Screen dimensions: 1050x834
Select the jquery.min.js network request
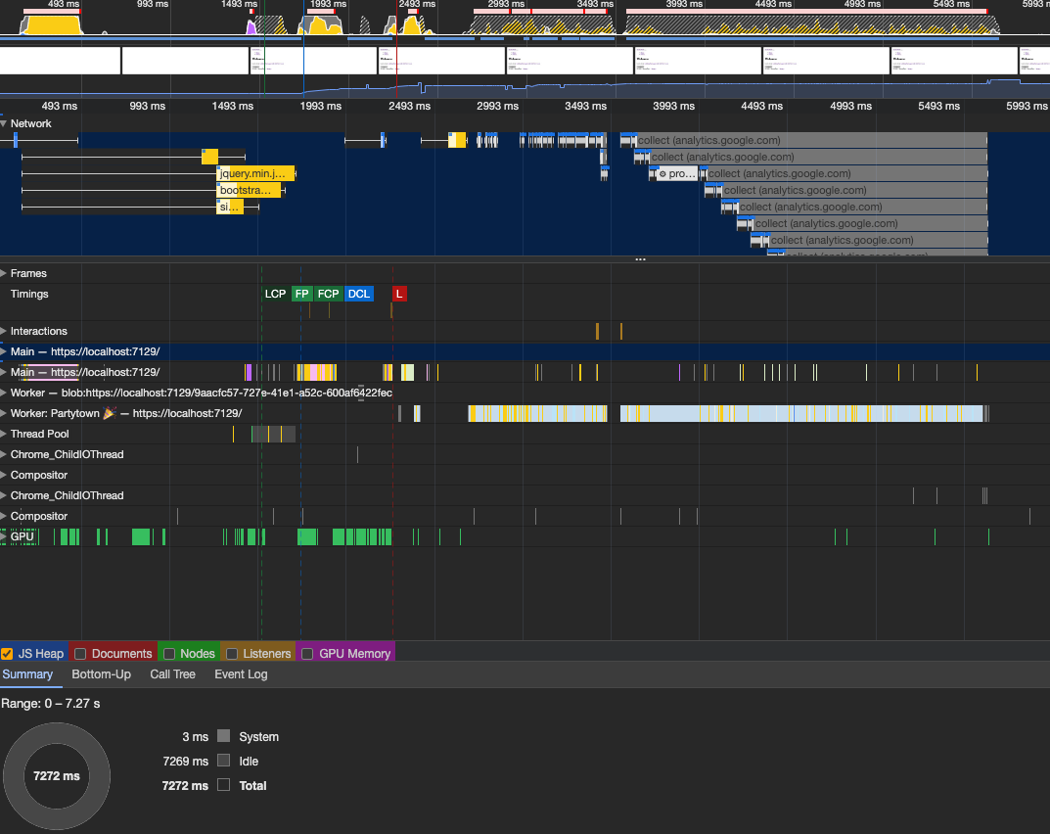[253, 173]
